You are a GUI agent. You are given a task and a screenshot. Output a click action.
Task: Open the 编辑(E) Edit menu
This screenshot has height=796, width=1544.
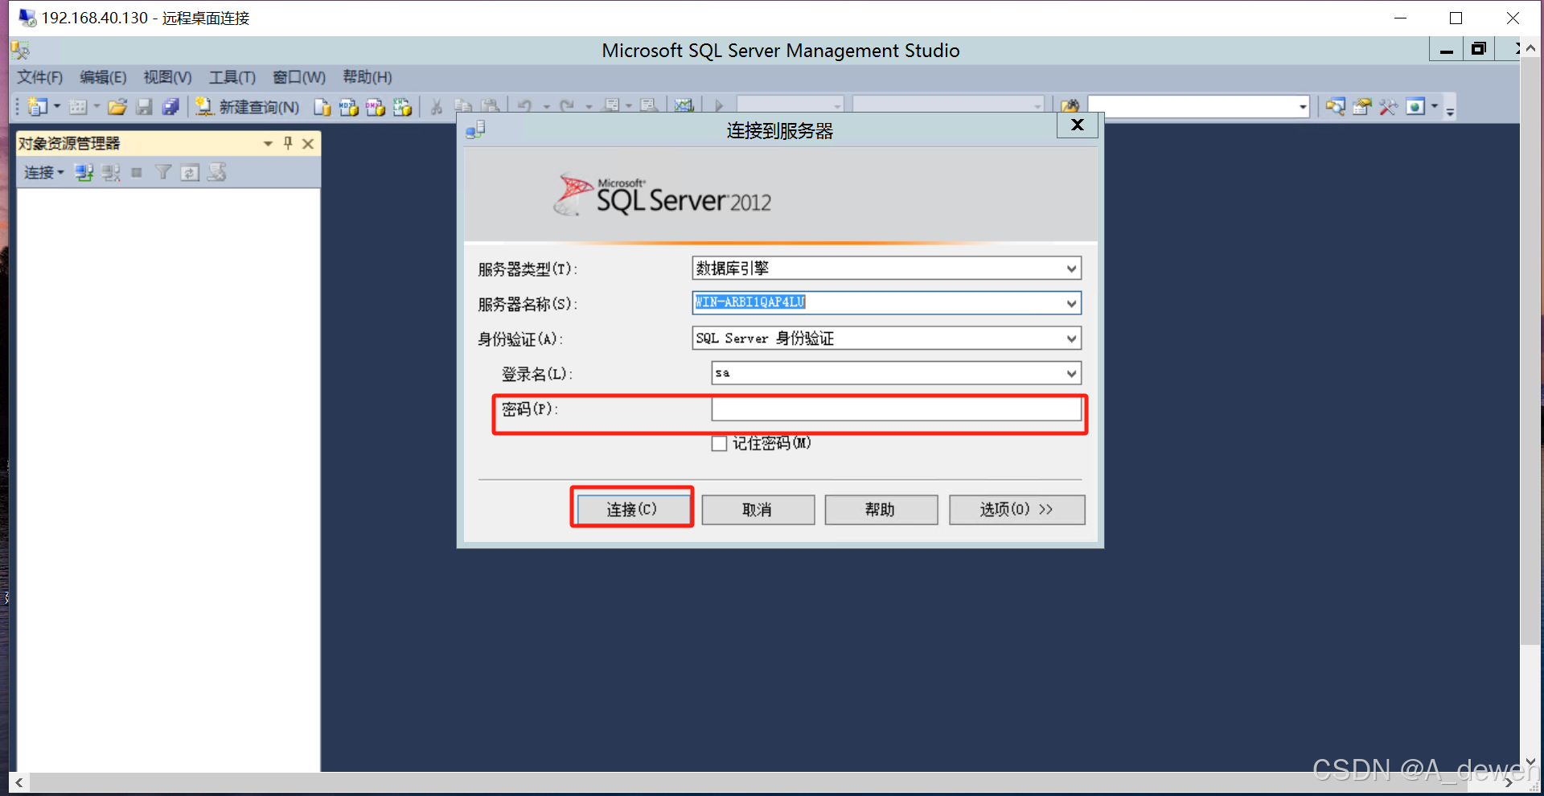[x=103, y=77]
